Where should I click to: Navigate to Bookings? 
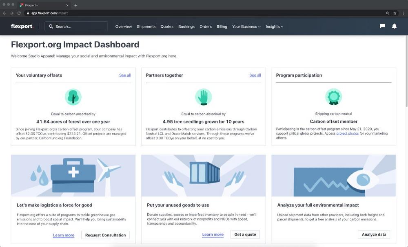click(x=186, y=26)
